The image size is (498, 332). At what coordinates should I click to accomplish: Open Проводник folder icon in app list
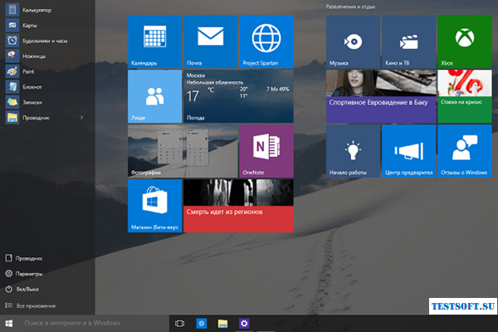click(x=12, y=118)
